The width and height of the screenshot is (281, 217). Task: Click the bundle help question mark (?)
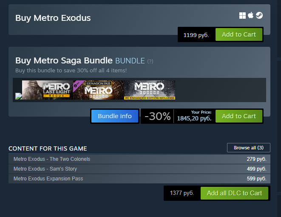150,61
